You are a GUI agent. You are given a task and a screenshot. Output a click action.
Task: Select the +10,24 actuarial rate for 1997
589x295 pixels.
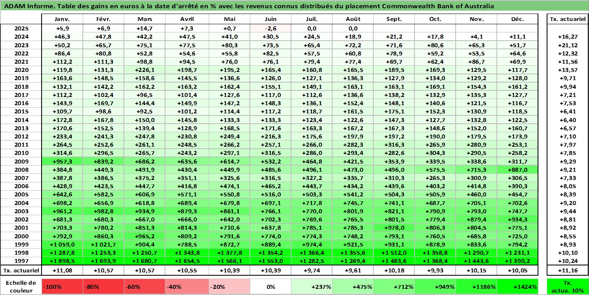pos(567,261)
